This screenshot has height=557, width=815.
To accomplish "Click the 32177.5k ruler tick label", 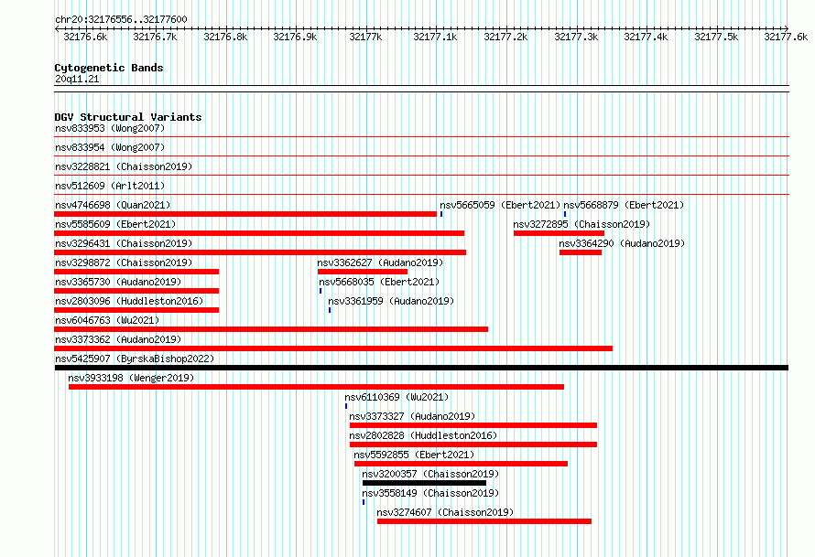I will point(716,37).
